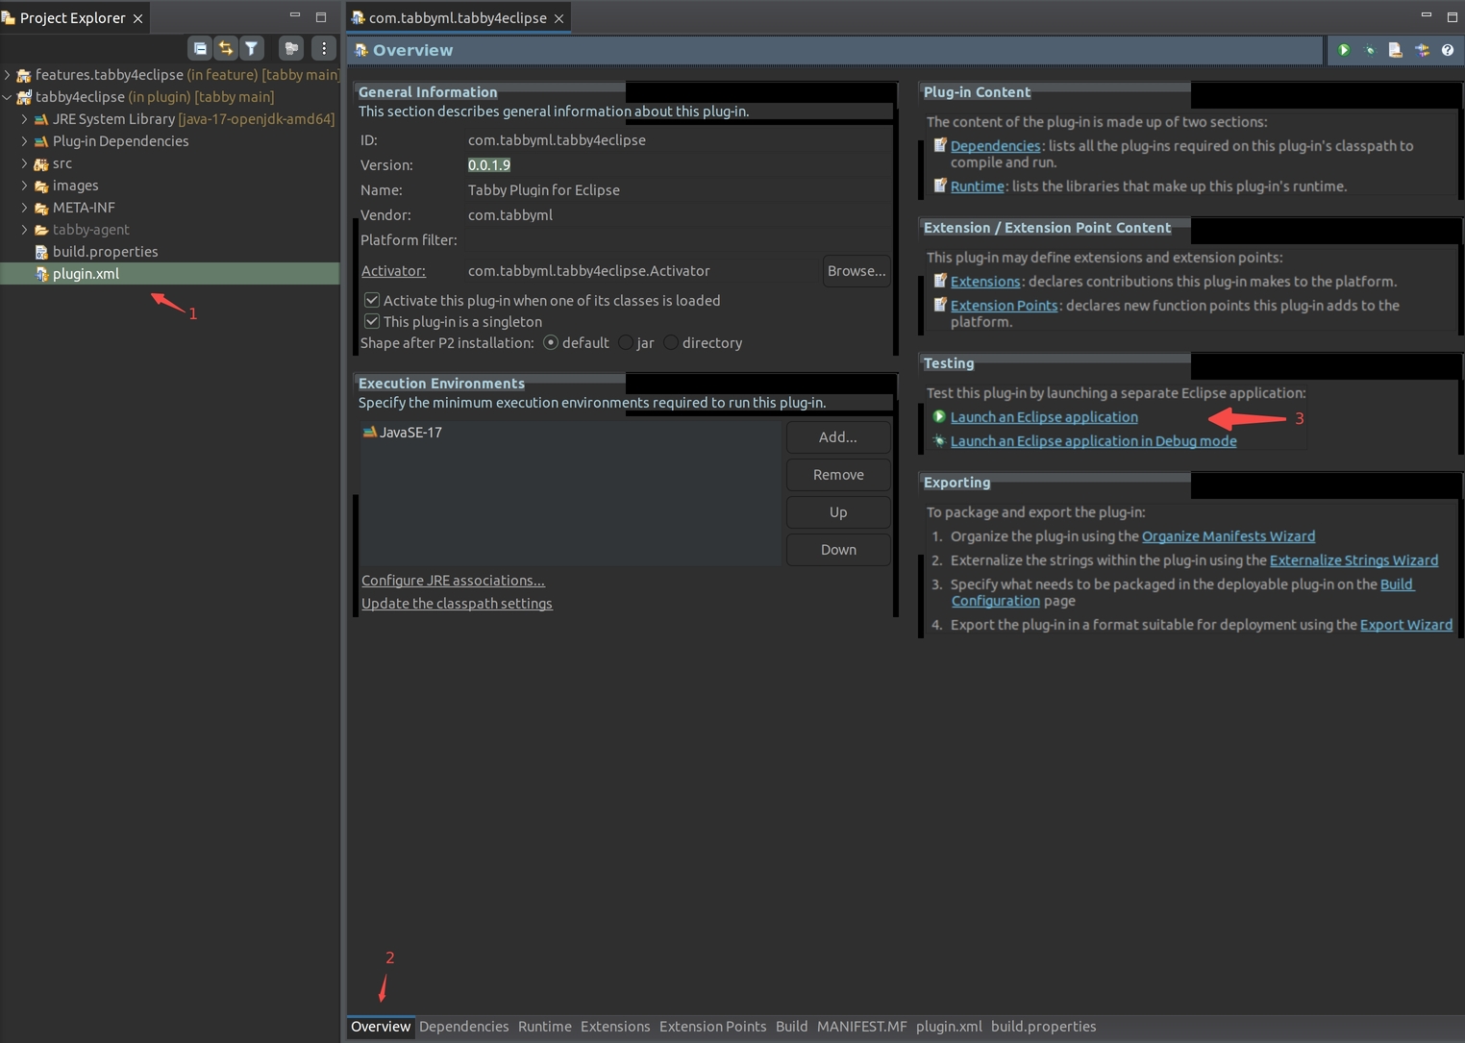Select the default shape radio button
Image resolution: width=1465 pixels, height=1043 pixels.
coord(551,342)
